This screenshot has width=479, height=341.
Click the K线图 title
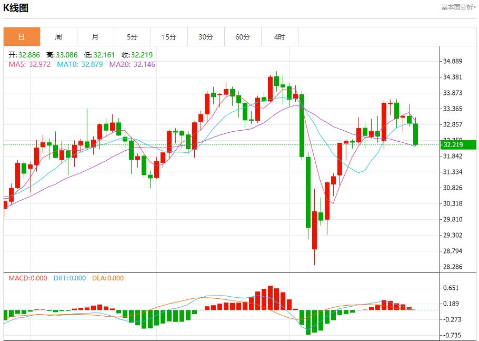(16, 8)
